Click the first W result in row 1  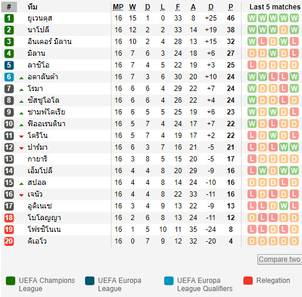pyautogui.click(x=252, y=18)
